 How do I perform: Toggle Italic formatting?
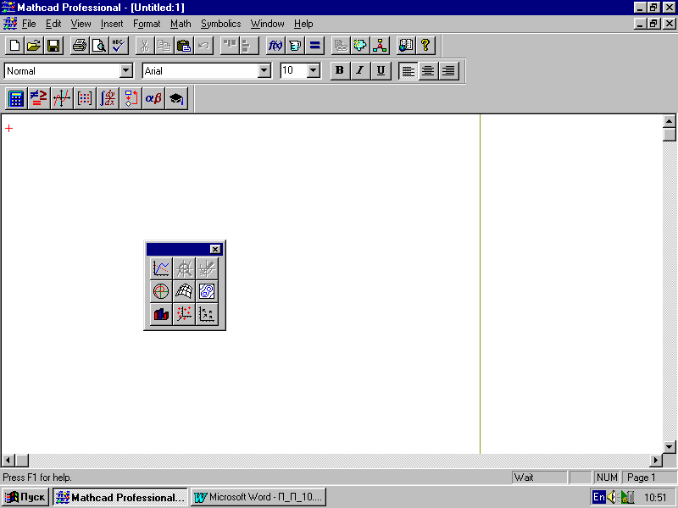click(360, 71)
